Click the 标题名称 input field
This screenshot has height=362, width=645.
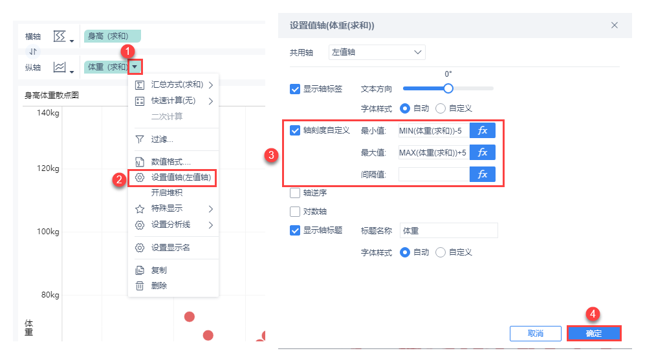point(448,230)
